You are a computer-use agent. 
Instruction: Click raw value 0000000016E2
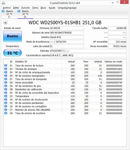pos(114,69)
